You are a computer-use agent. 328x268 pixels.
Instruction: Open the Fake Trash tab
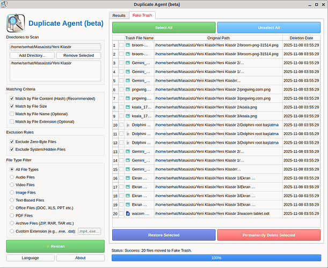pyautogui.click(x=142, y=16)
